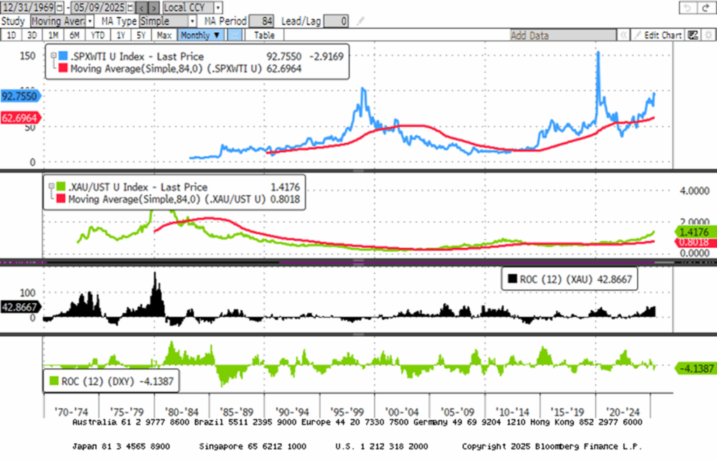Screen dimensions: 717x460
Task: Click the red 62.6964 moving average axis label
Action: (20, 118)
